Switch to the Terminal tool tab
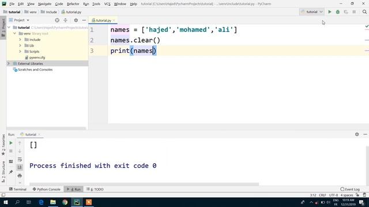The width and height of the screenshot is (369, 207). pyautogui.click(x=18, y=189)
